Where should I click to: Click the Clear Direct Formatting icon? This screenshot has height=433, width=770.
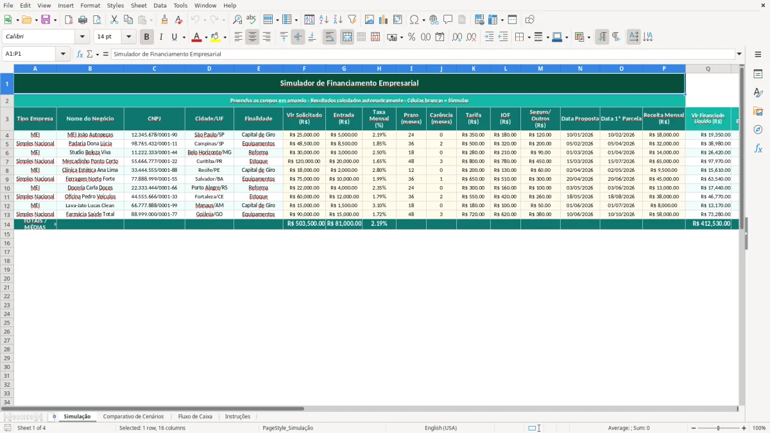pyautogui.click(x=178, y=20)
